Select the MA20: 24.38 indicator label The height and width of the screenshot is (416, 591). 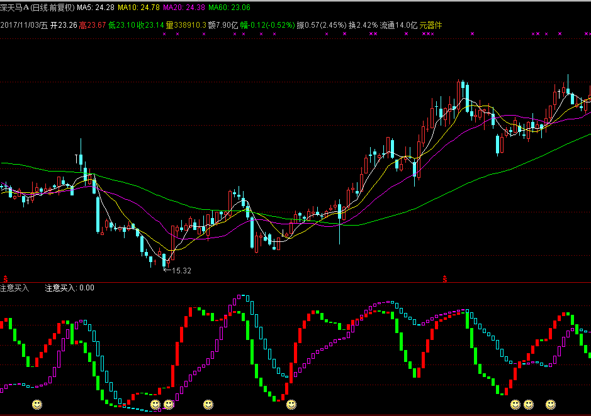tap(184, 8)
